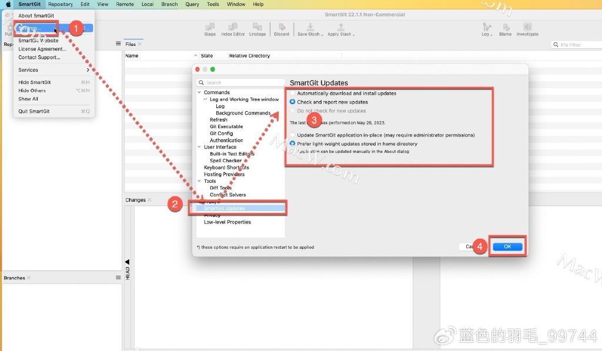Screen dimensions: 602x351
Task: Select Check and report new updates
Action: click(x=293, y=102)
